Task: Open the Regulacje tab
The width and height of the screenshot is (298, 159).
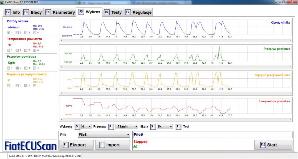Action: (x=138, y=12)
